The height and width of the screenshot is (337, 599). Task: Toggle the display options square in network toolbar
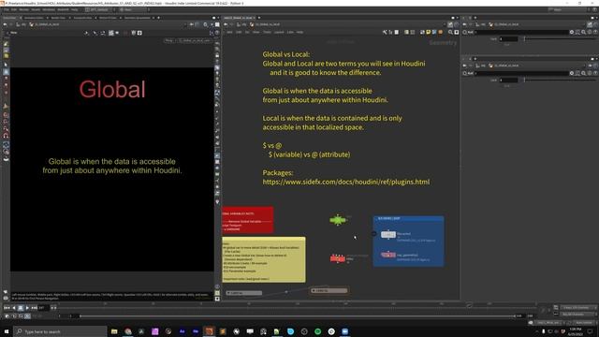coord(456,32)
